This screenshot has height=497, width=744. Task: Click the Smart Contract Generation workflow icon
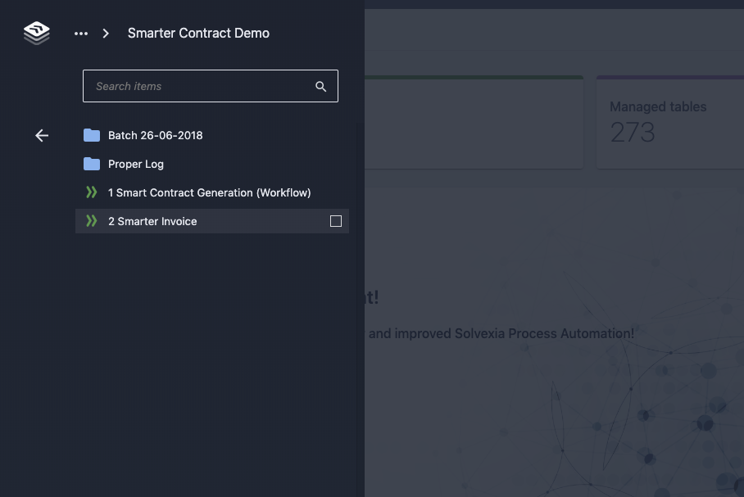coord(92,192)
